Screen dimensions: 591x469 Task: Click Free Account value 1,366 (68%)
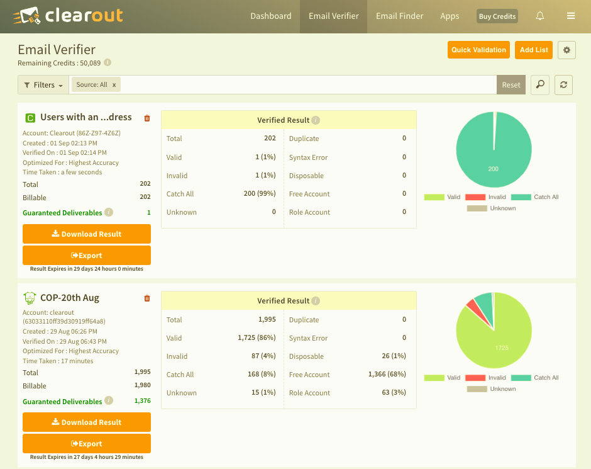click(387, 375)
